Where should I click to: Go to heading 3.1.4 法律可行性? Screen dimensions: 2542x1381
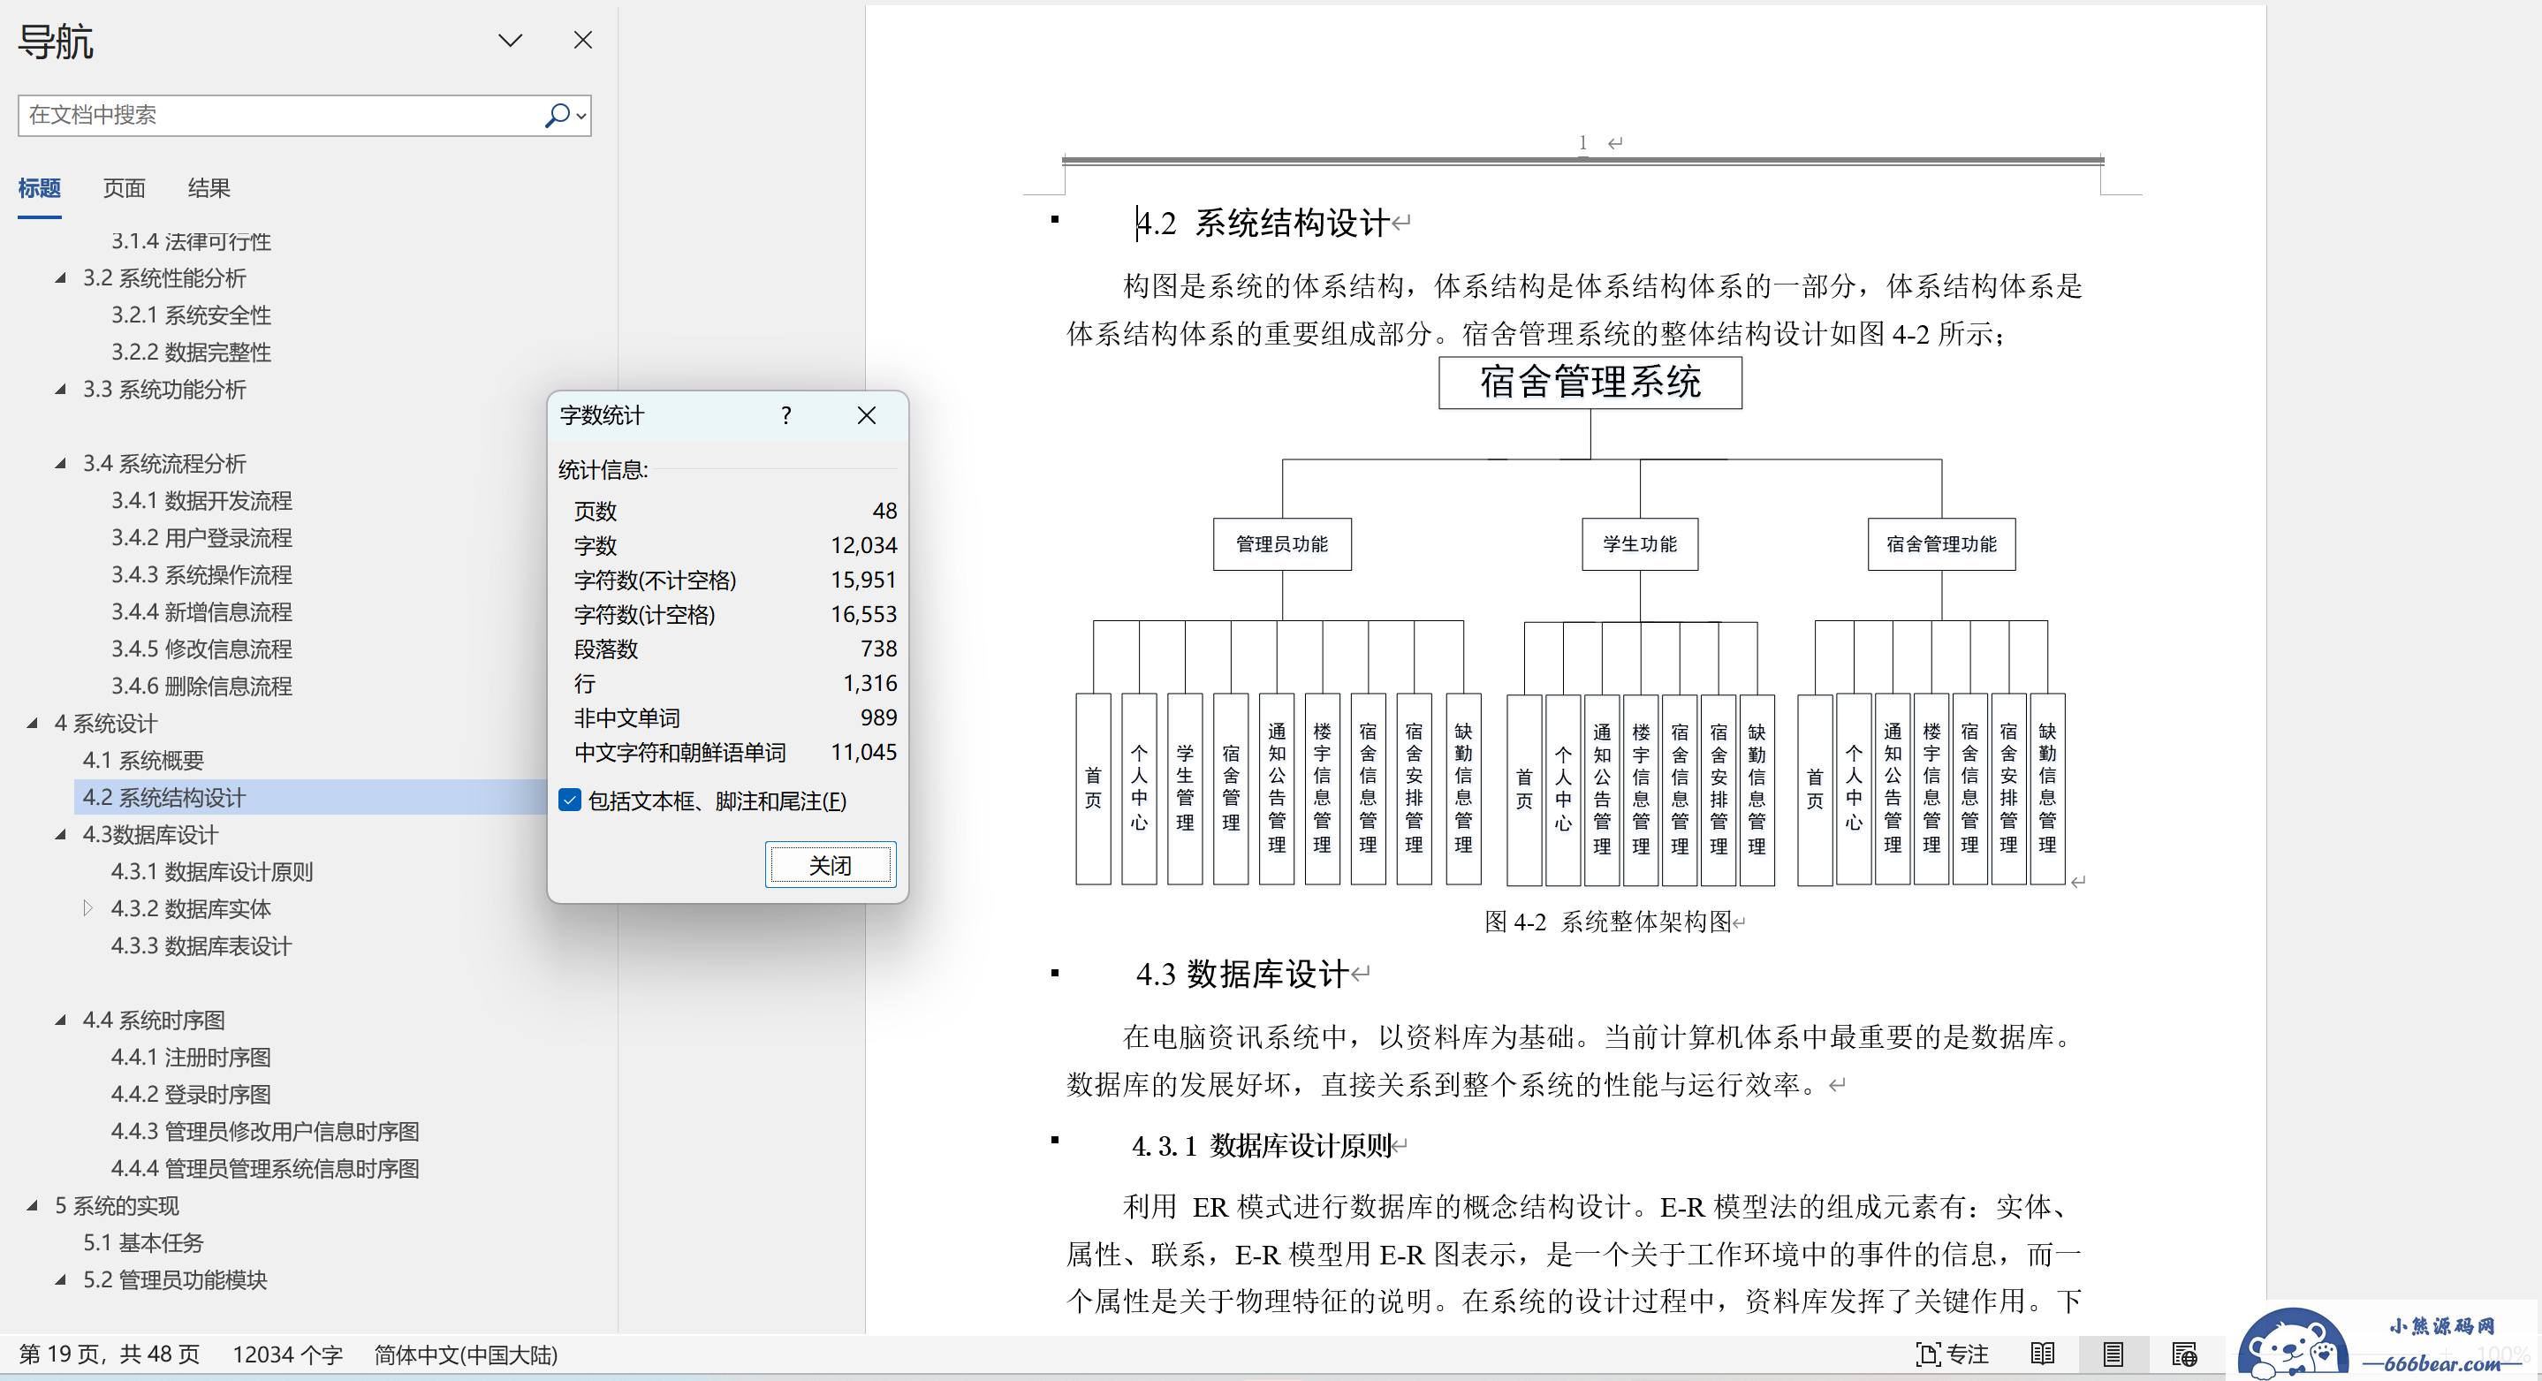click(x=191, y=242)
